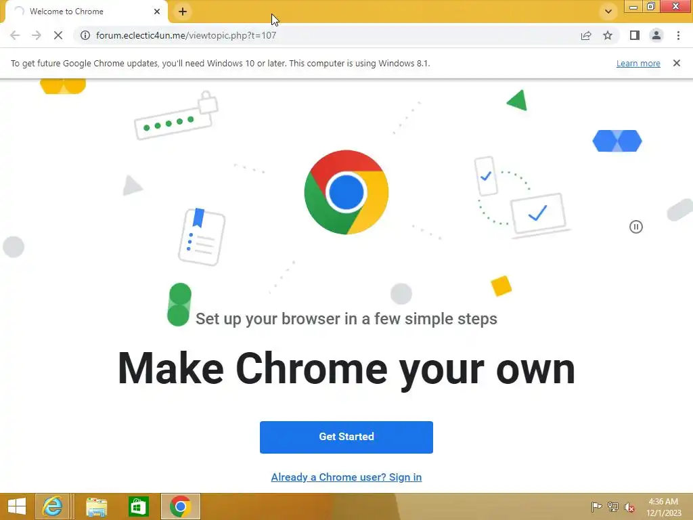This screenshot has height=520, width=693.
Task: Launch Internet Explorer from taskbar
Action: (51, 506)
